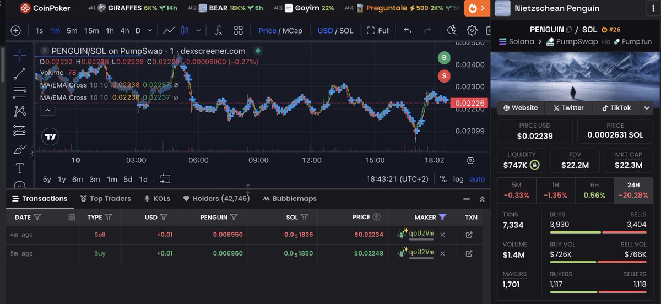This screenshot has width=661, height=304.
Task: Open the TYPE column filter
Action: [x=109, y=218]
